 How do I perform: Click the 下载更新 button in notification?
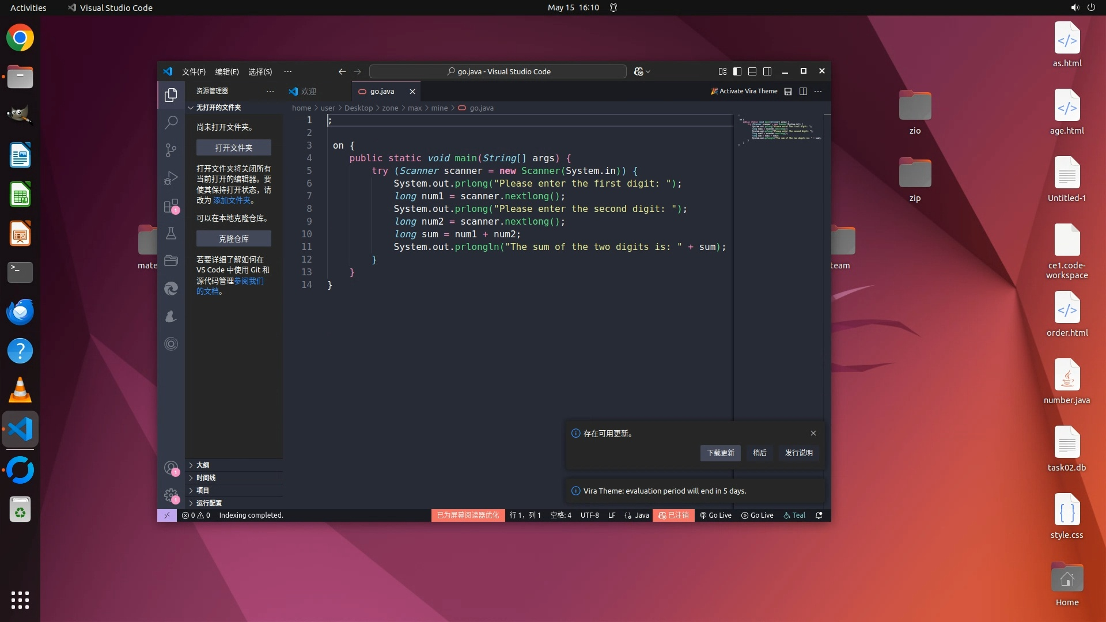point(720,453)
